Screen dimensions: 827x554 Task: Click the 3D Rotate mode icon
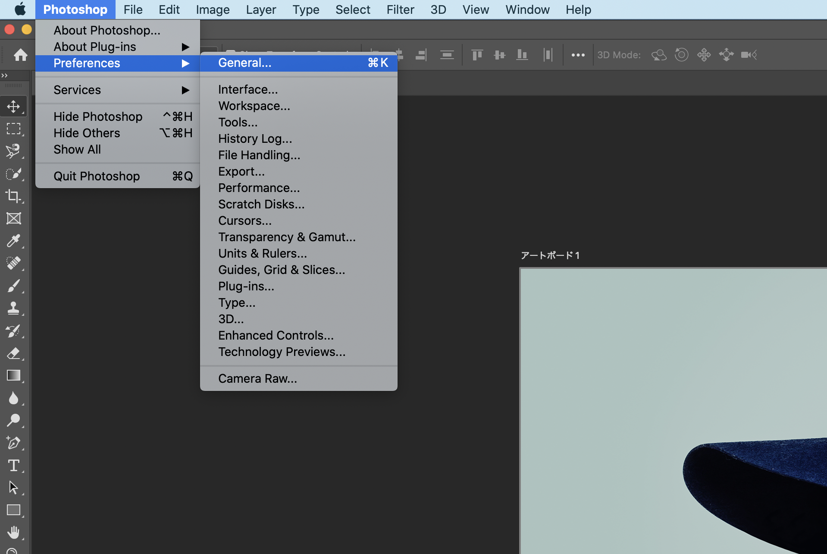(x=659, y=55)
